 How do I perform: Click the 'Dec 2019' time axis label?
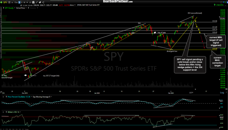pos(25,93)
